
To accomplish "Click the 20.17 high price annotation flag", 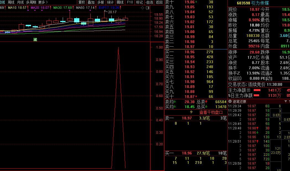I will 112,12.
